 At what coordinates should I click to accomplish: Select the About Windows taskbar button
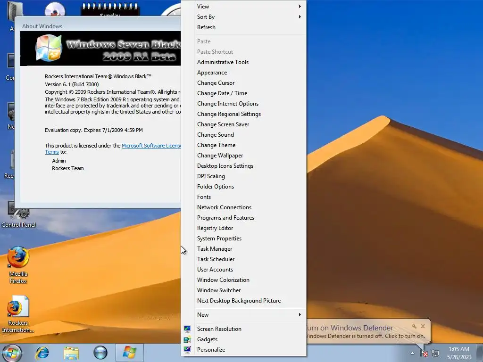pyautogui.click(x=129, y=353)
